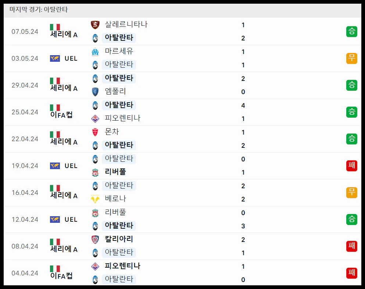Click the Verona yellow crest icon

(x=95, y=199)
